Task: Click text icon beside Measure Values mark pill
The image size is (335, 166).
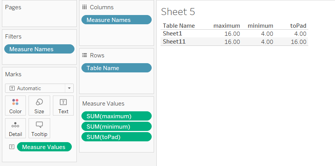Action: [12, 147]
